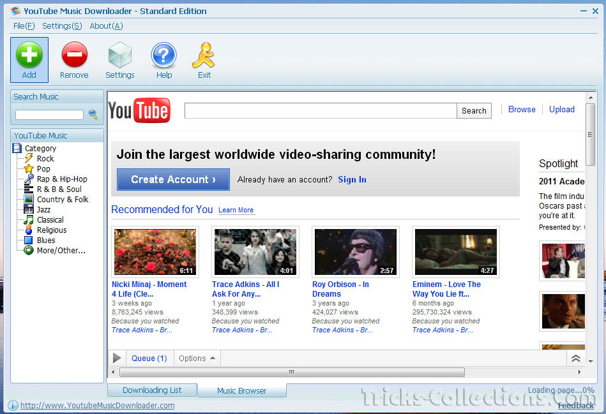The width and height of the screenshot is (606, 414).
Task: Click the green Add toolbar icon
Action: point(29,55)
